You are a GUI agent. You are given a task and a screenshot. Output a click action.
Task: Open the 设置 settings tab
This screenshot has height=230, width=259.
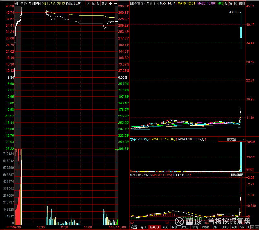click(x=134, y=227)
